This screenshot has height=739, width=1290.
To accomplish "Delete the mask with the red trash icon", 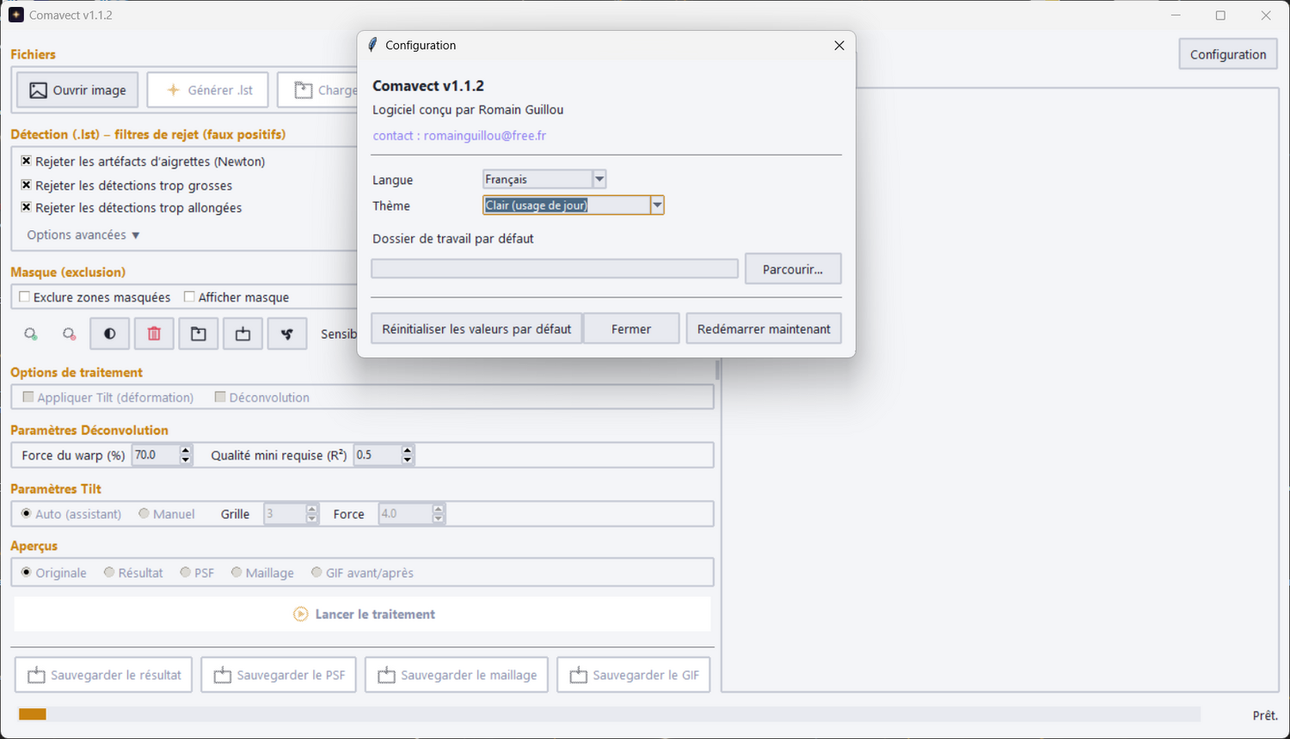I will click(x=154, y=333).
